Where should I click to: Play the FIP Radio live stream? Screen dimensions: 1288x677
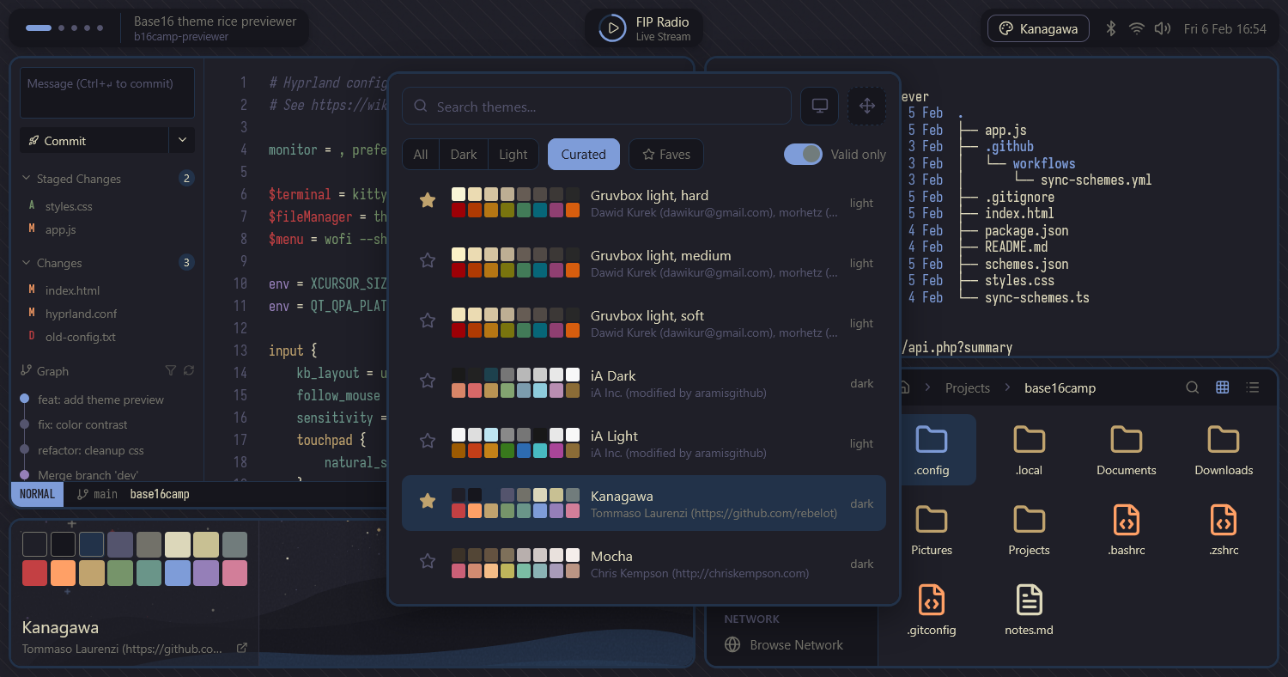(x=612, y=27)
